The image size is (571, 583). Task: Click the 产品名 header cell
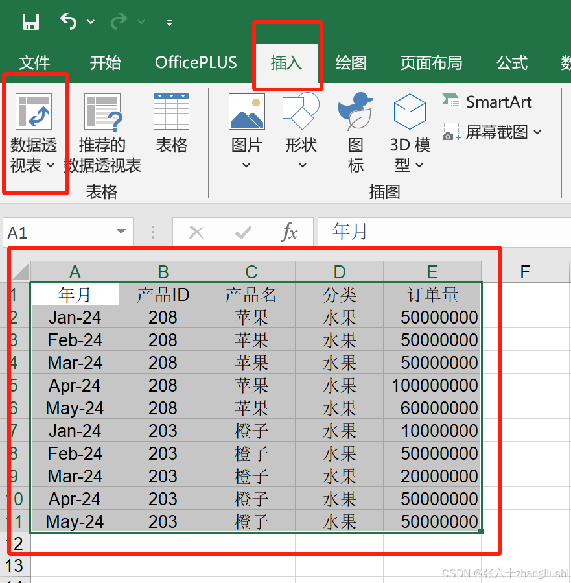pos(251,294)
